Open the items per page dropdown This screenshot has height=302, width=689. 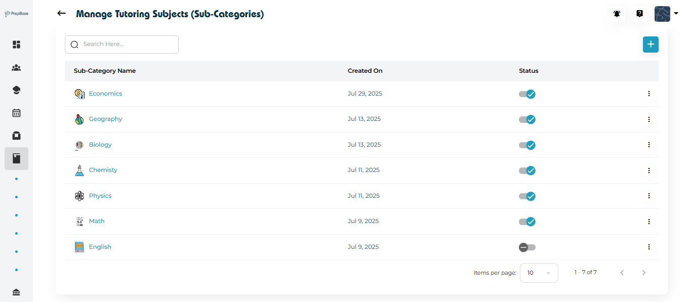(x=539, y=273)
